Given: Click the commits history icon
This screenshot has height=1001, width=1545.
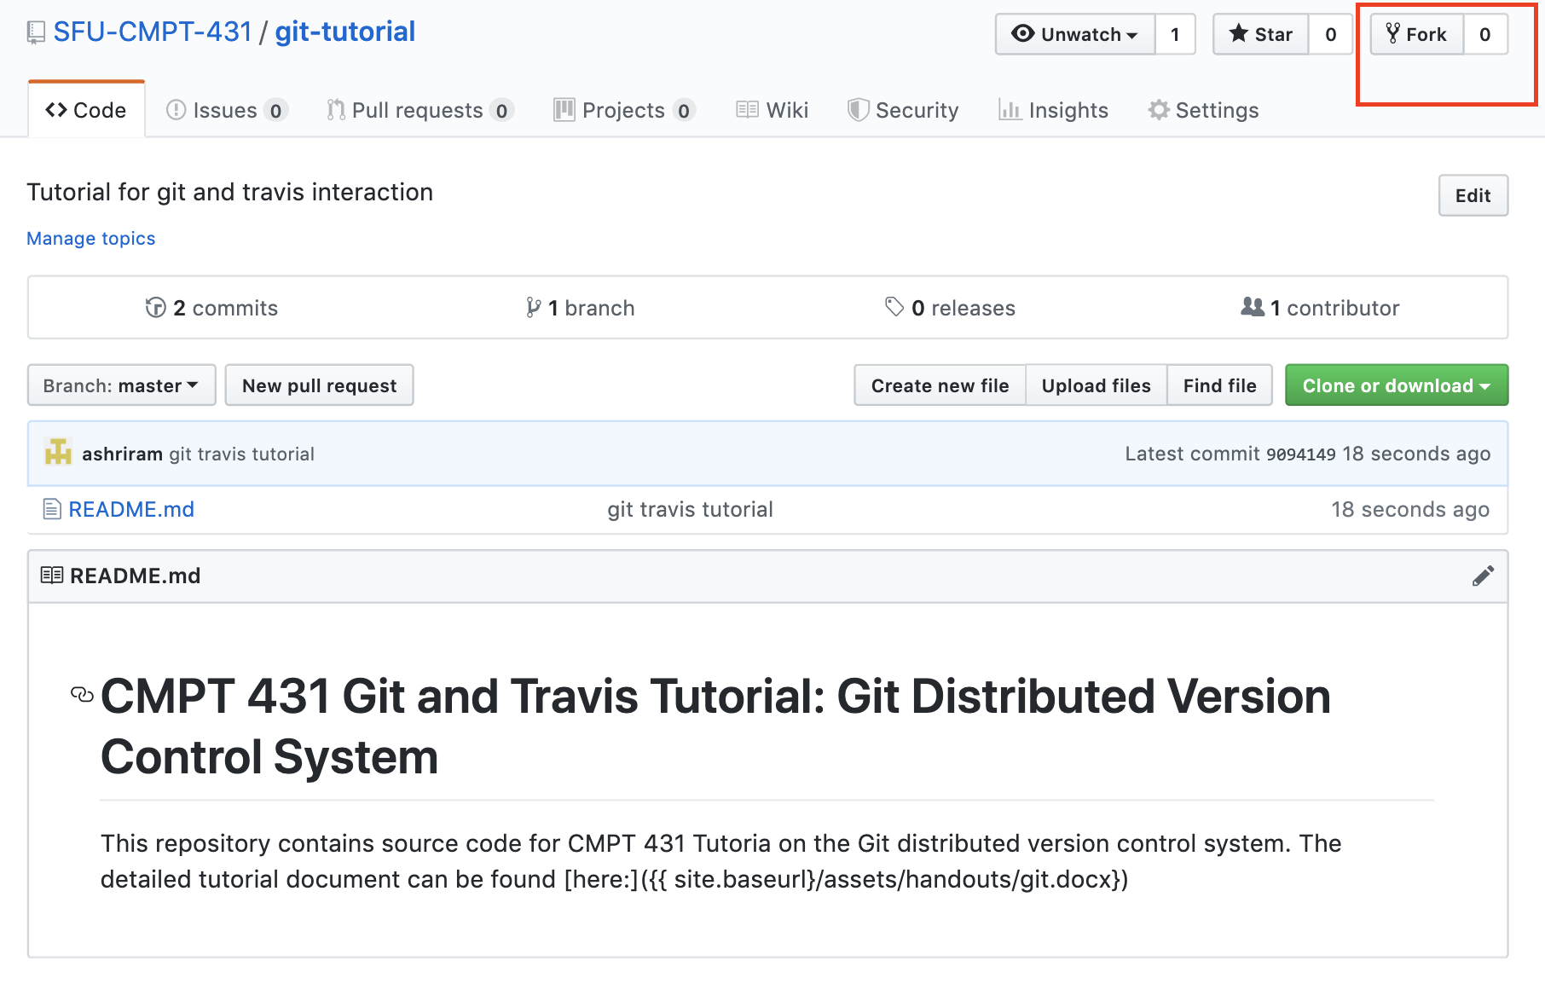Looking at the screenshot, I should pyautogui.click(x=155, y=308).
